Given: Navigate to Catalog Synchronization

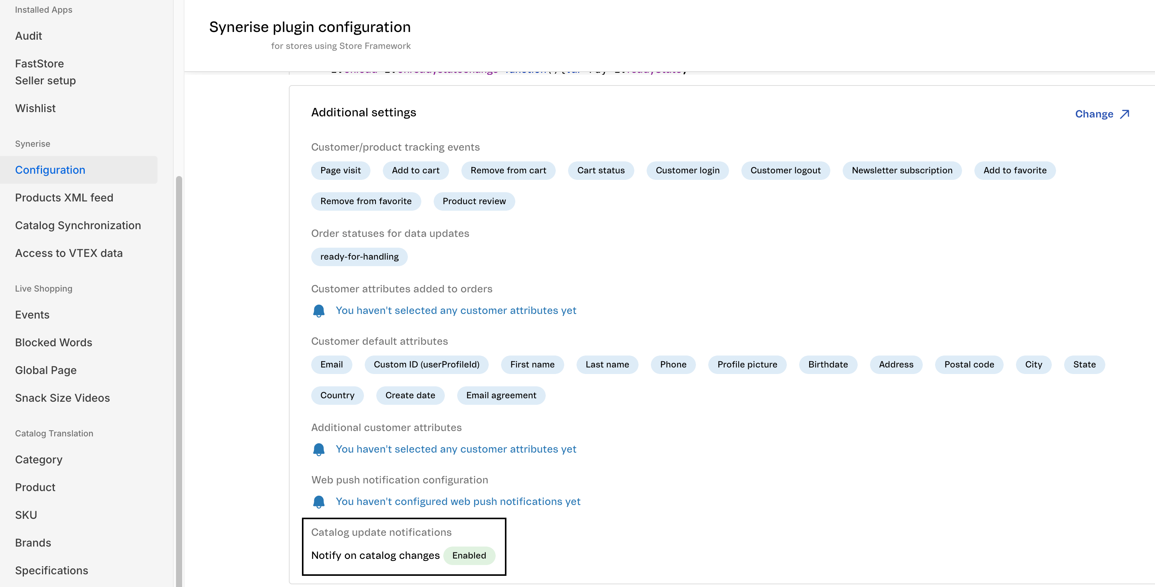Looking at the screenshot, I should click(x=78, y=226).
